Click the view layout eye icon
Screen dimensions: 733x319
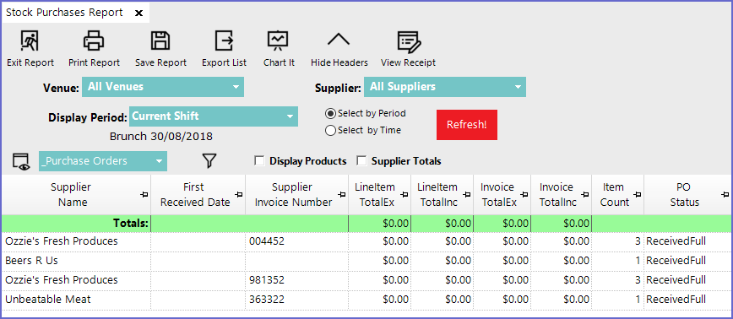[21, 161]
